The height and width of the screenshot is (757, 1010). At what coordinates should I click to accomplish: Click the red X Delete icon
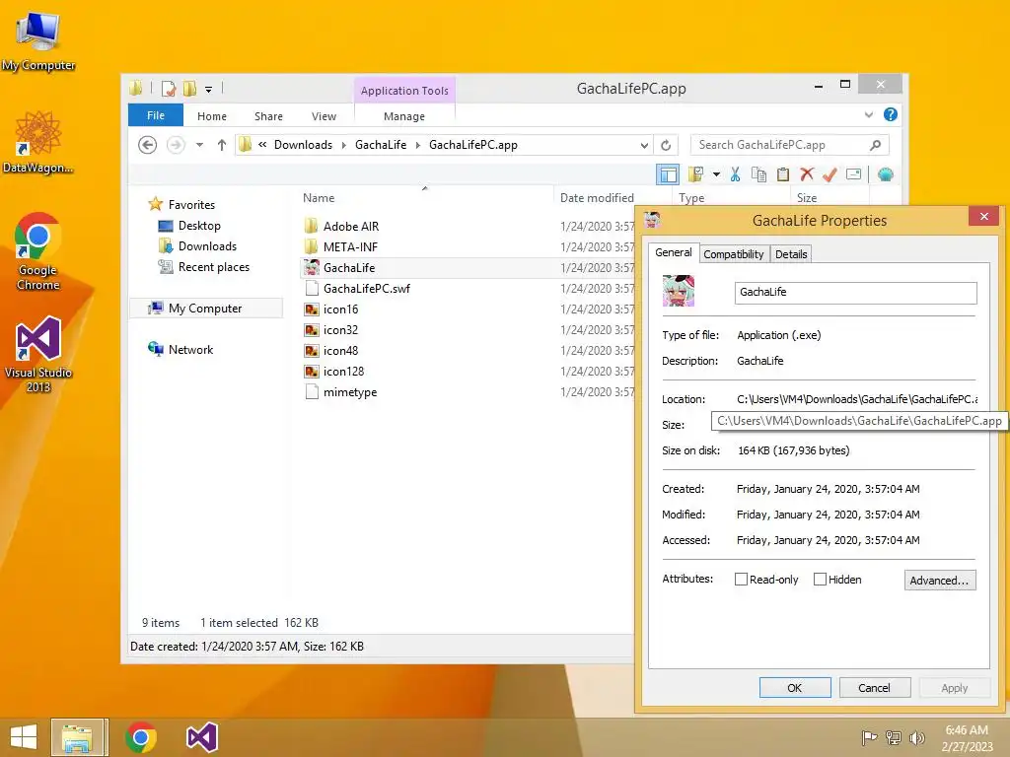coord(807,174)
